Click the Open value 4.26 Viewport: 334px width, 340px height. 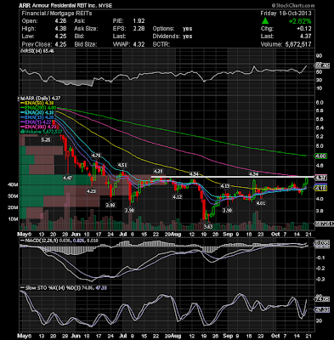tap(61, 21)
